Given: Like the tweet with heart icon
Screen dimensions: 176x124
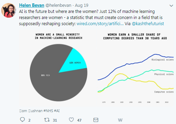Looking at the screenshot, I should pos(71,120).
